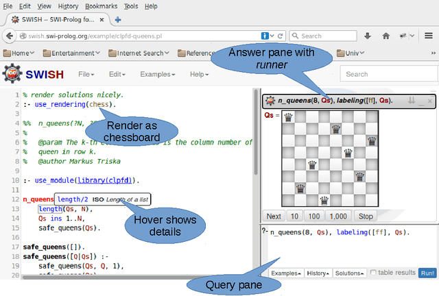Open a new browser tab
This screenshot has height=296, width=439.
[x=118, y=19]
